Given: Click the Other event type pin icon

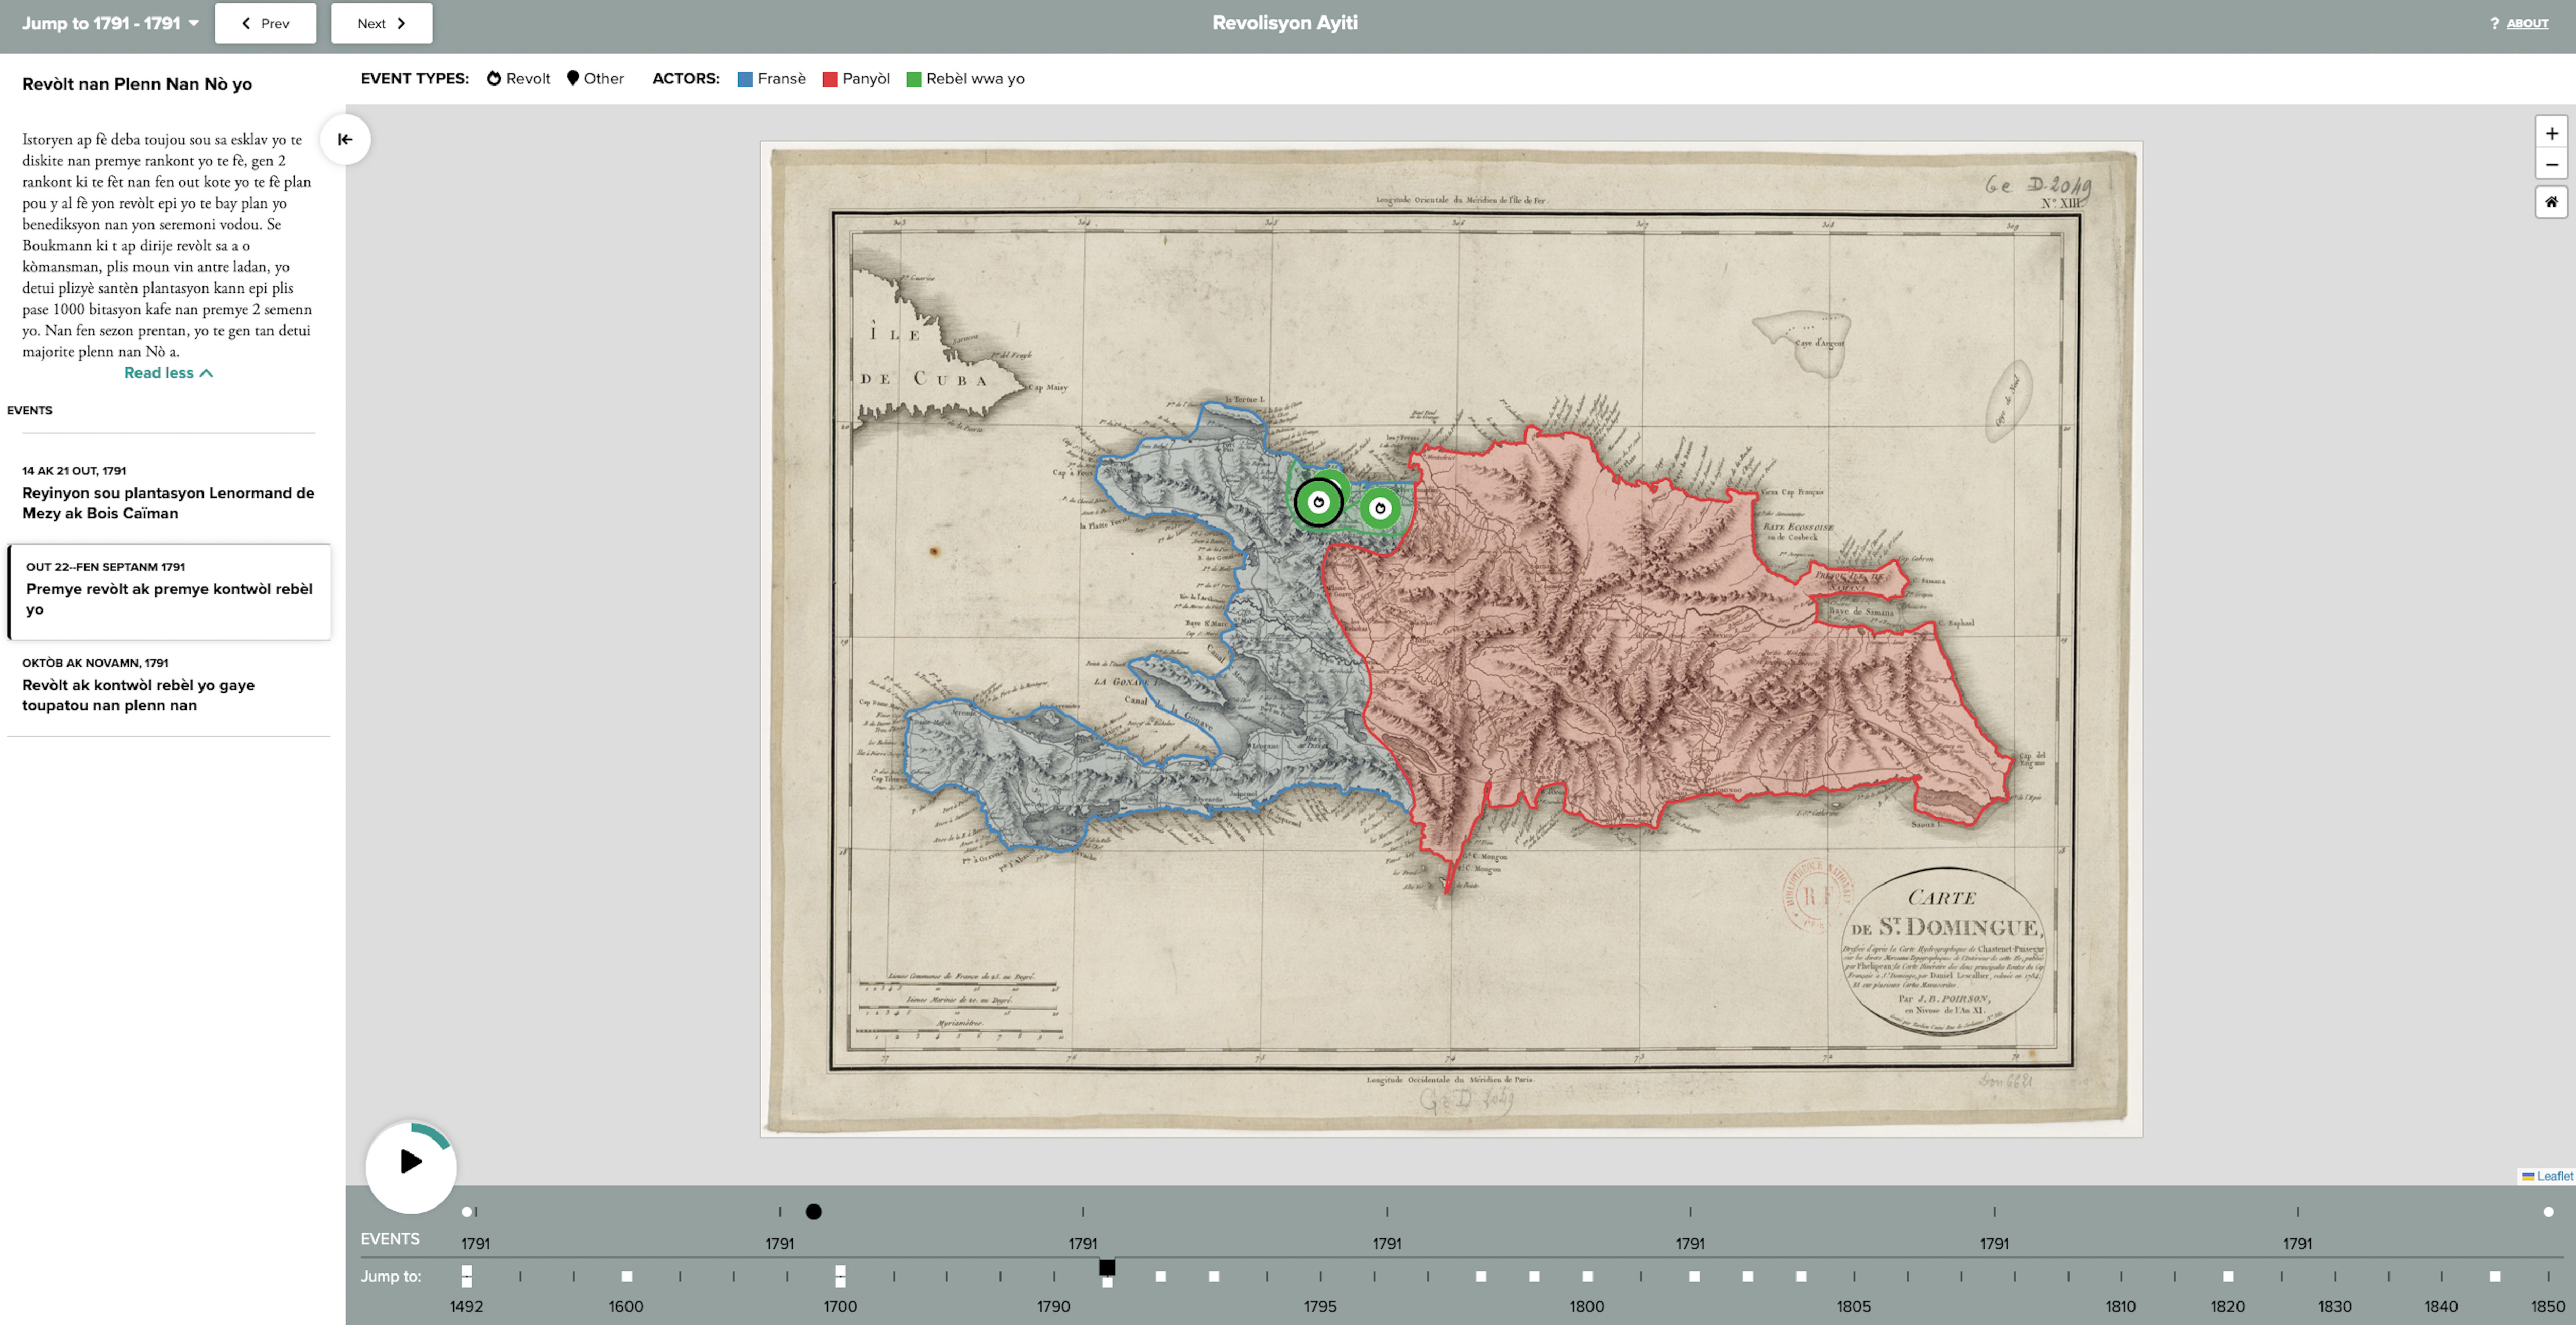Looking at the screenshot, I should click(x=573, y=78).
